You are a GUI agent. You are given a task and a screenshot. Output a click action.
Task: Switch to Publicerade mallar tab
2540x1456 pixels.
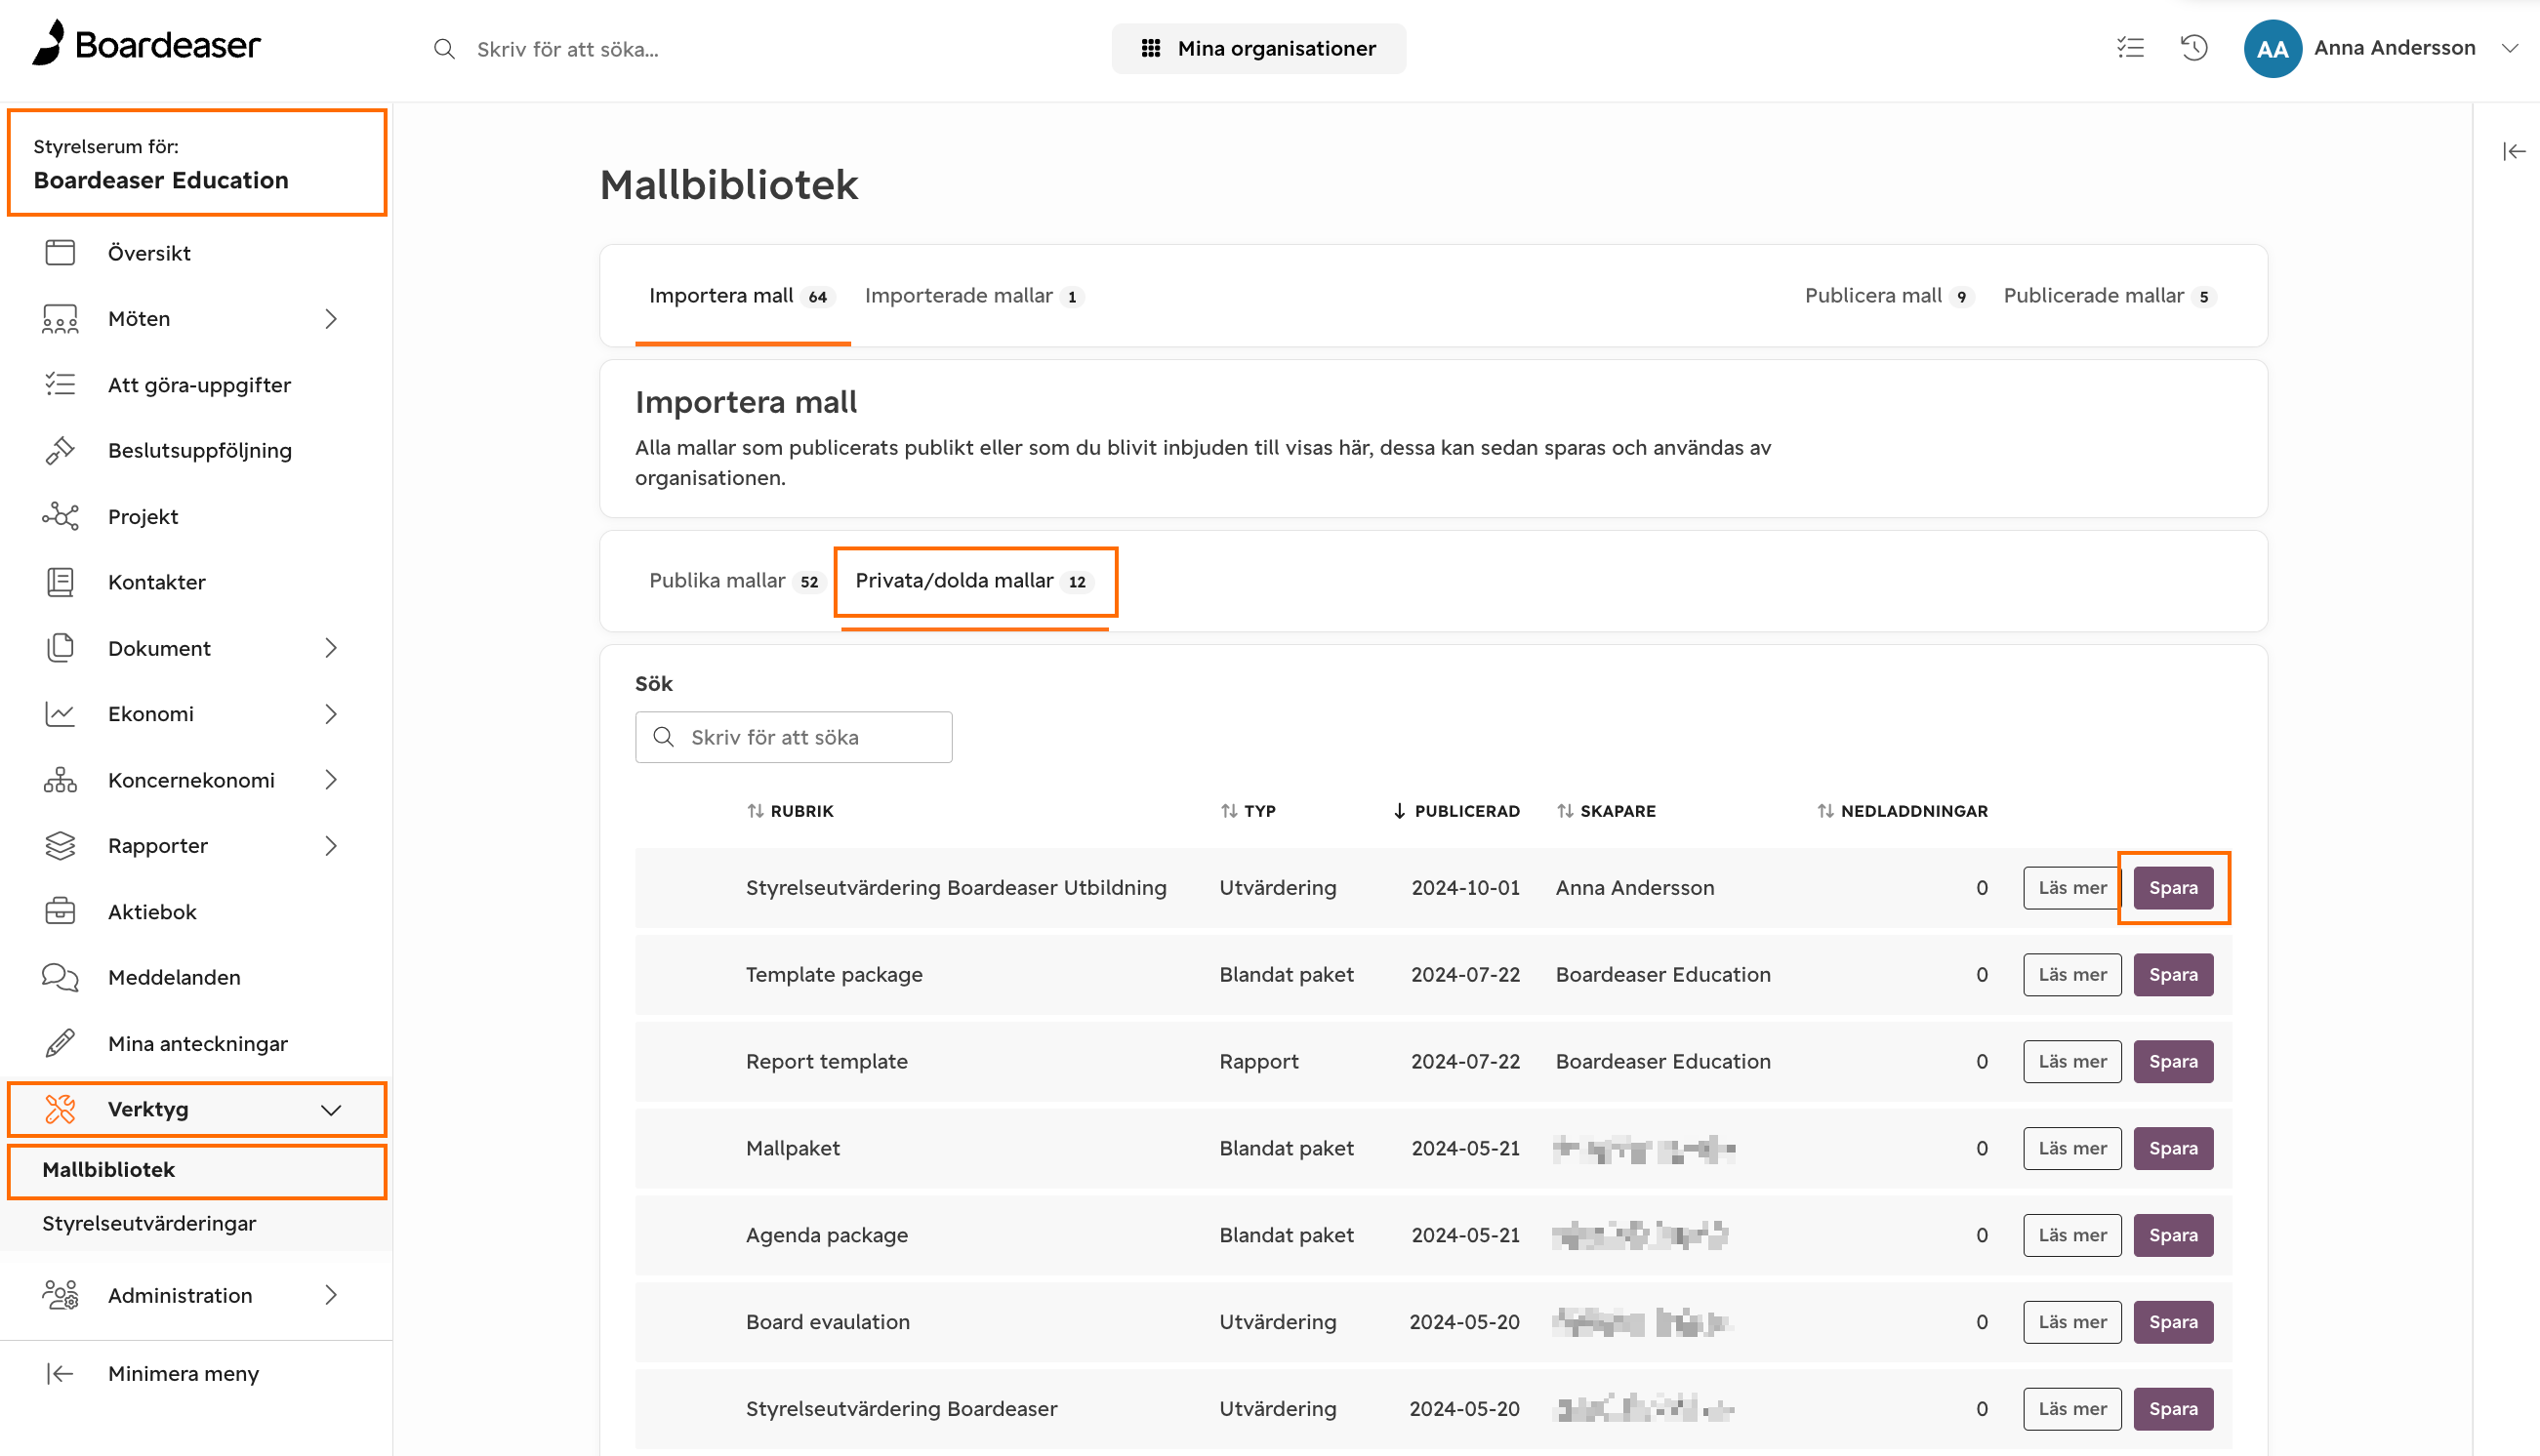click(2110, 296)
